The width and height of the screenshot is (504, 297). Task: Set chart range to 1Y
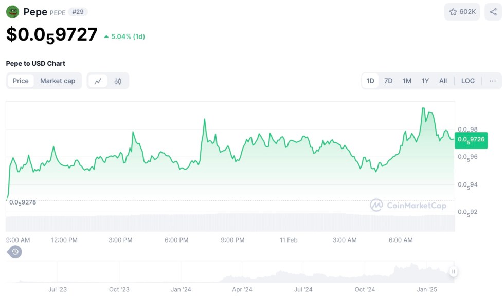425,81
